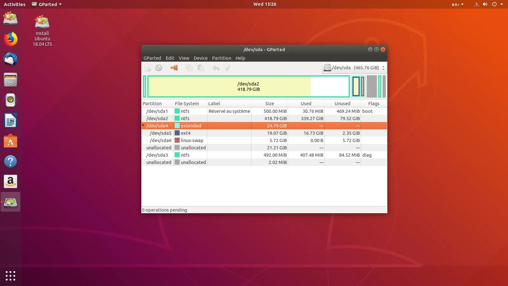Viewport: 508px width, 286px height.
Task: Launch Firefox from the dock
Action: pos(10,39)
